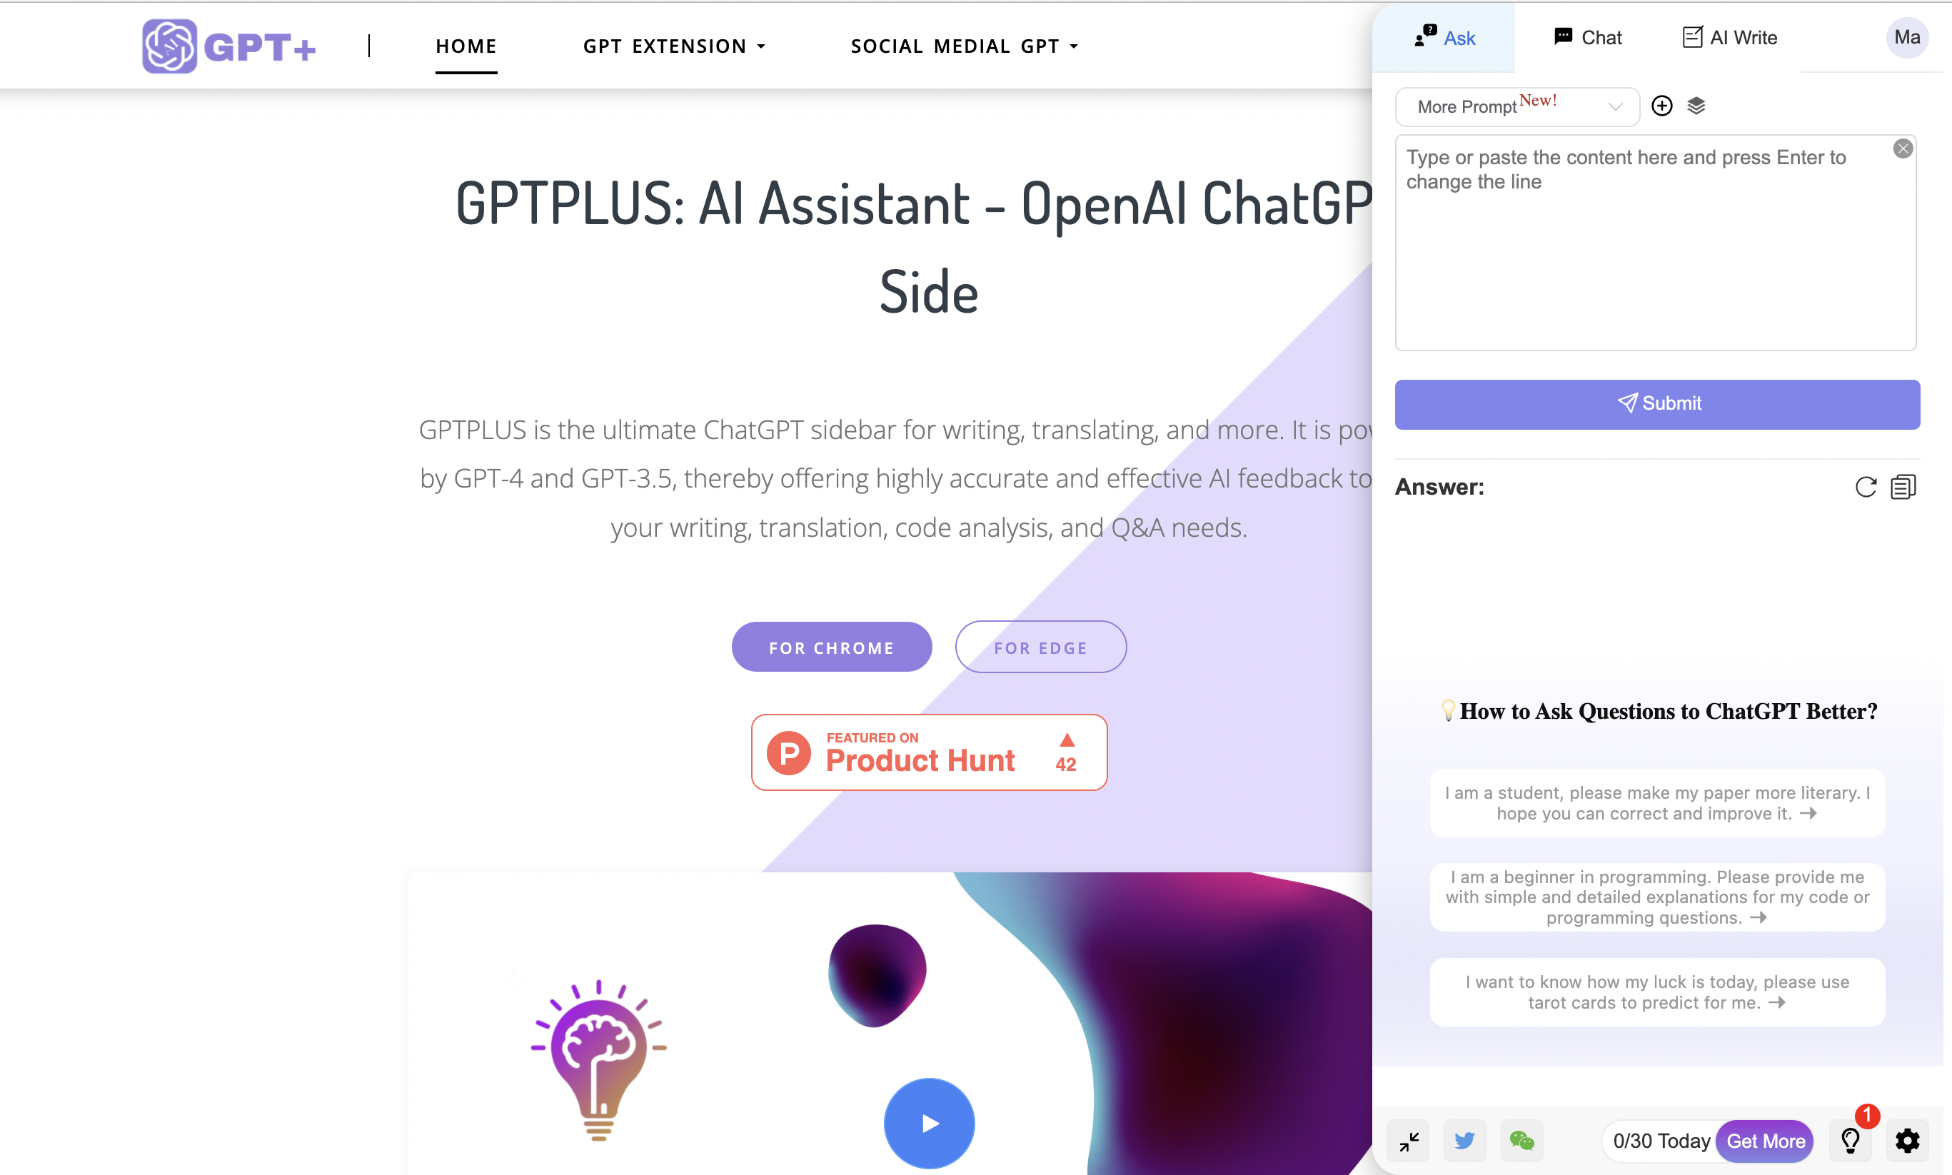Click the WeChat share icon
This screenshot has width=1952, height=1175.
[x=1523, y=1140]
